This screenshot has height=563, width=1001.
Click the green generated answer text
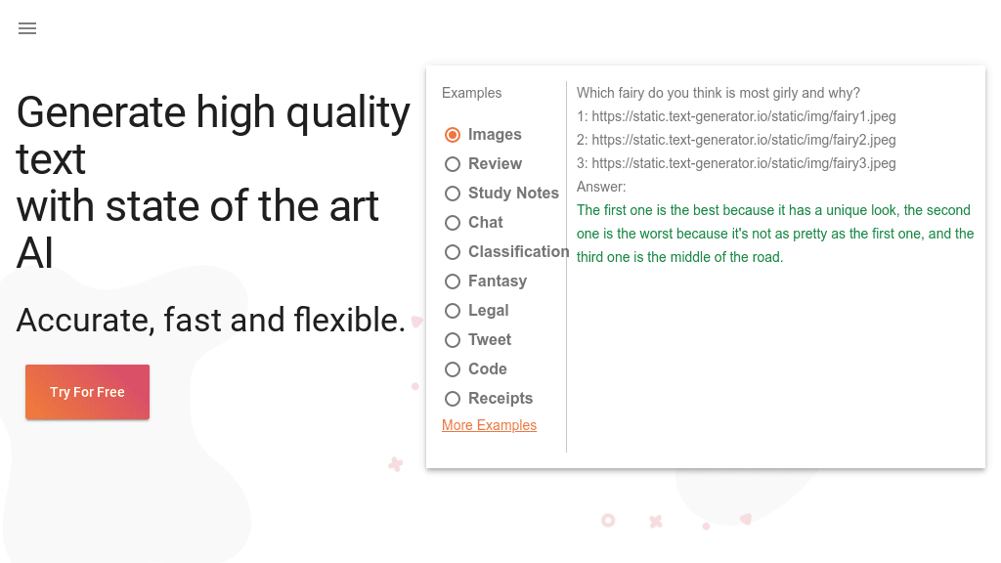tap(773, 234)
